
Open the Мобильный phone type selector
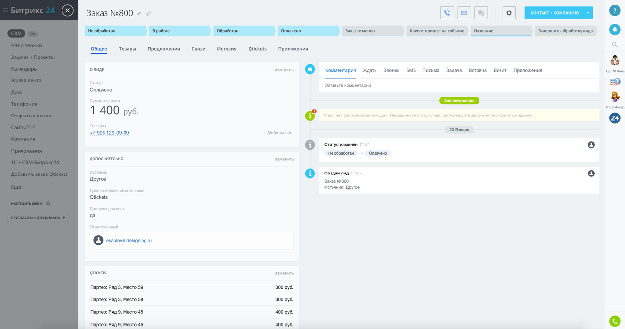pos(279,133)
